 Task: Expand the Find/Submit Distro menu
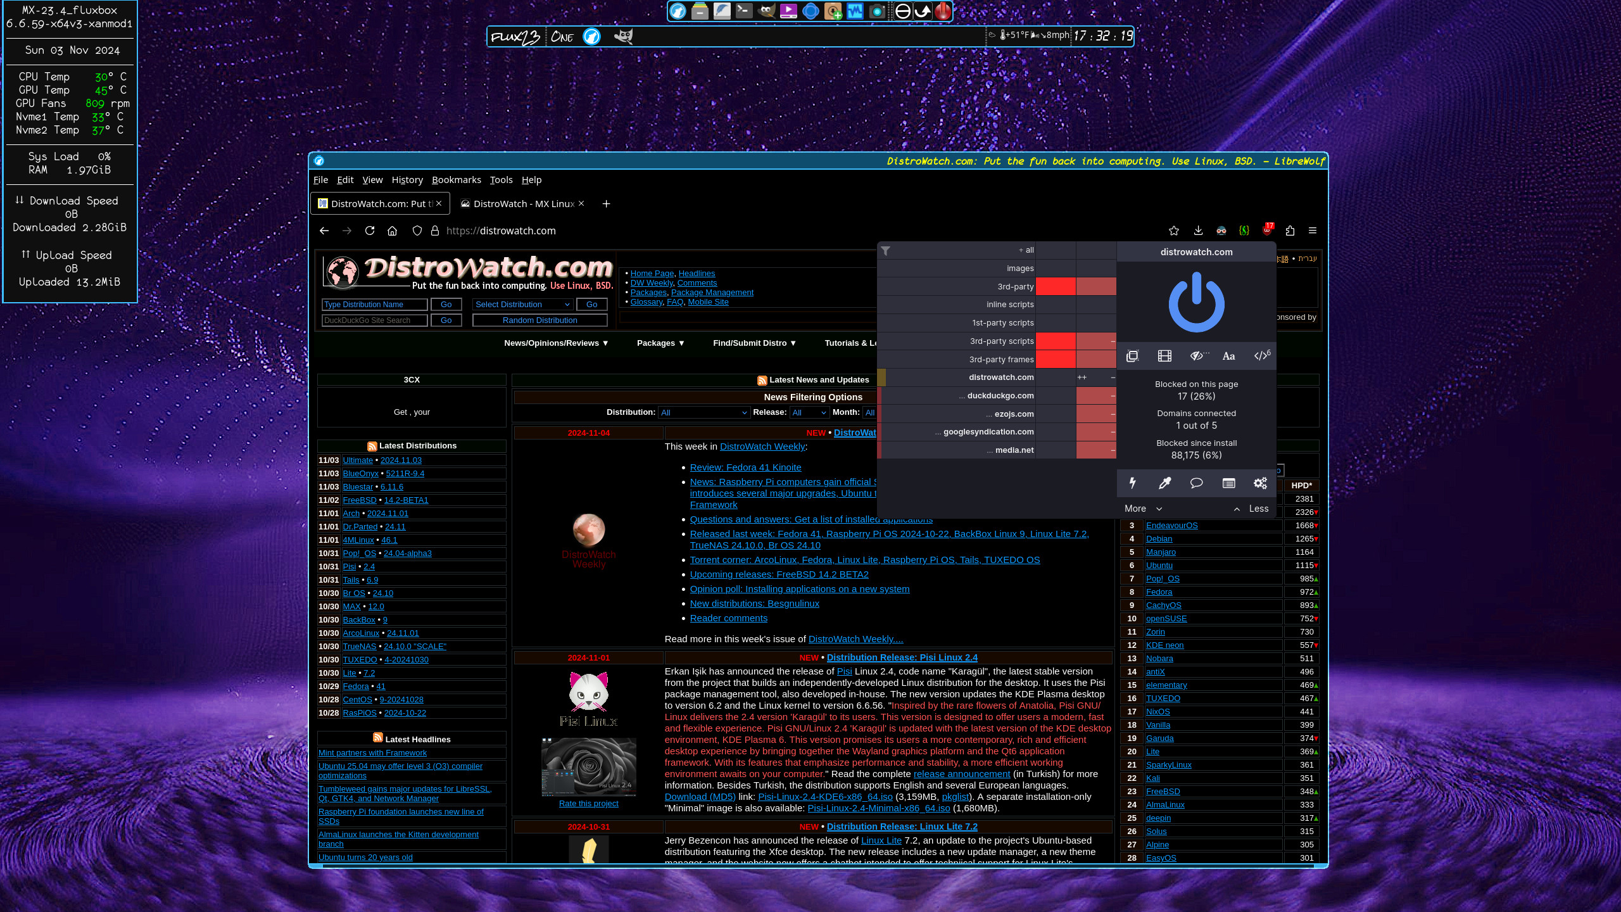point(754,343)
